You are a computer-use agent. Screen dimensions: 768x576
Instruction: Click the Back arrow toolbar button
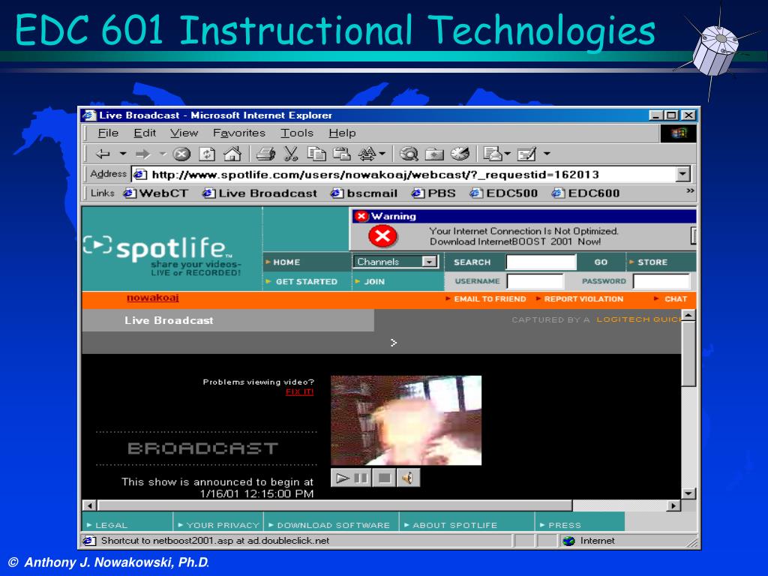tap(103, 154)
